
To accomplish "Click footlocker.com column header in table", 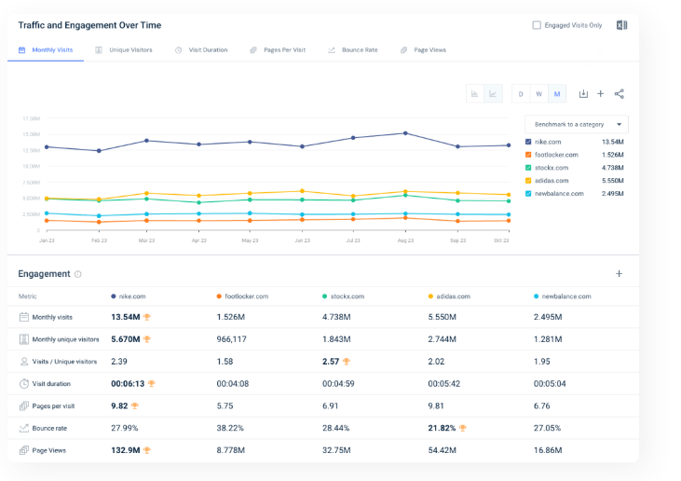I will pos(243,296).
